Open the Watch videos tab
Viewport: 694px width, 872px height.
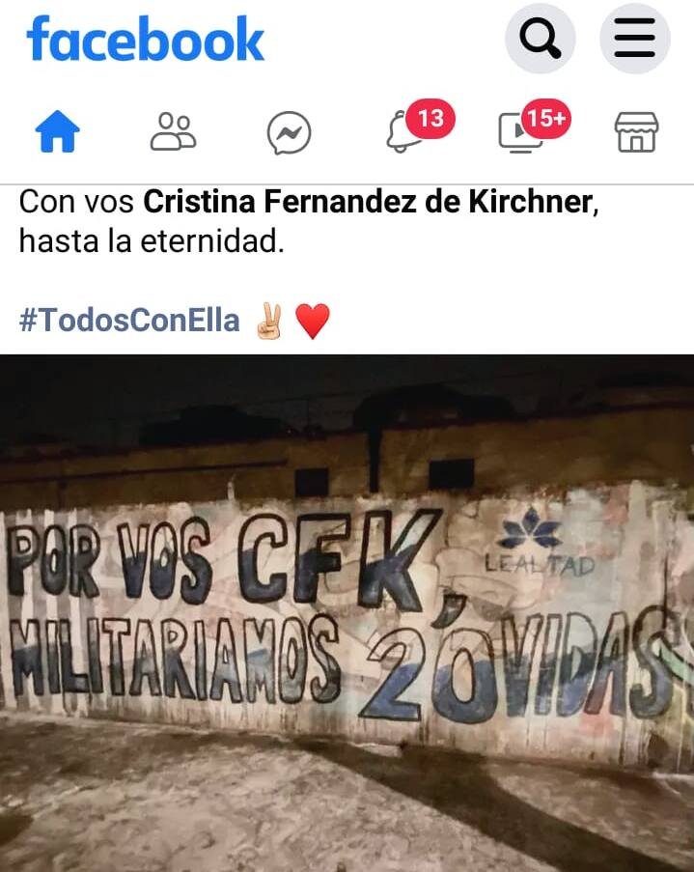pyautogui.click(x=519, y=133)
